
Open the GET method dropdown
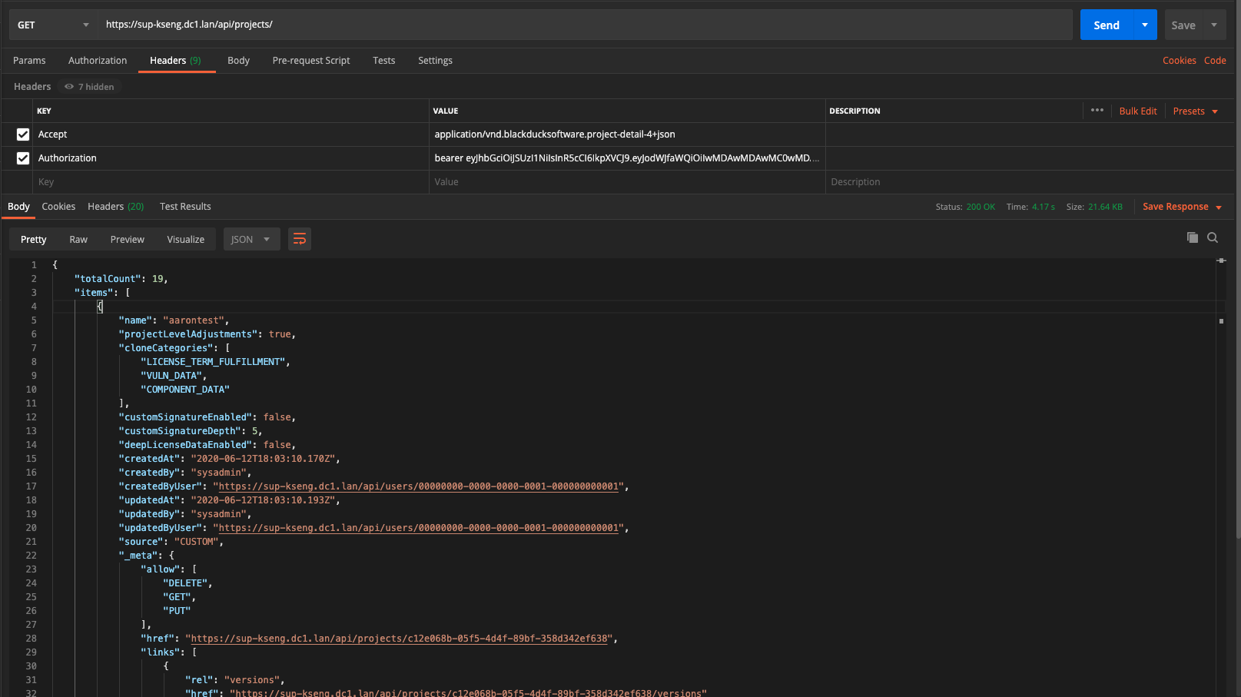tap(53, 25)
